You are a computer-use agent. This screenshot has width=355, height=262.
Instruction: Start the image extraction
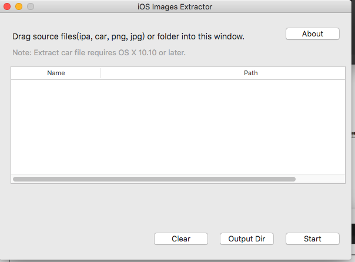point(313,239)
